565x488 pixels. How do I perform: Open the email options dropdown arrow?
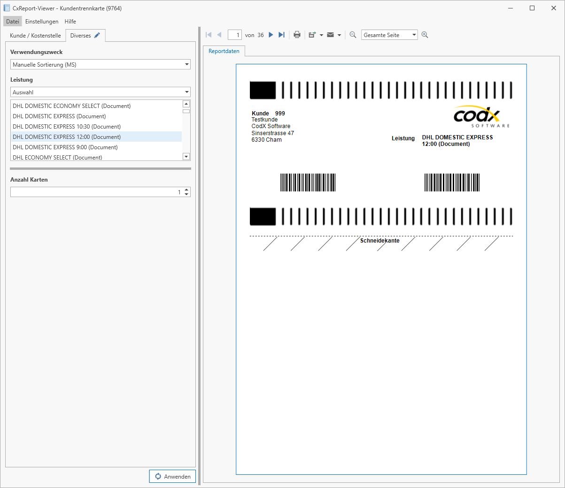pos(339,35)
